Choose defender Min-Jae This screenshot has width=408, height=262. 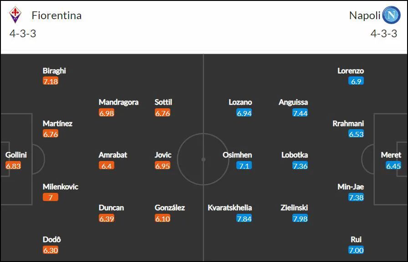point(351,186)
